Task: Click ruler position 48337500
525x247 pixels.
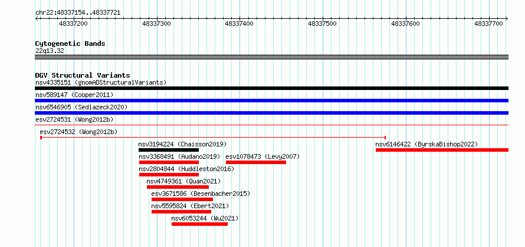Action: coord(321,24)
